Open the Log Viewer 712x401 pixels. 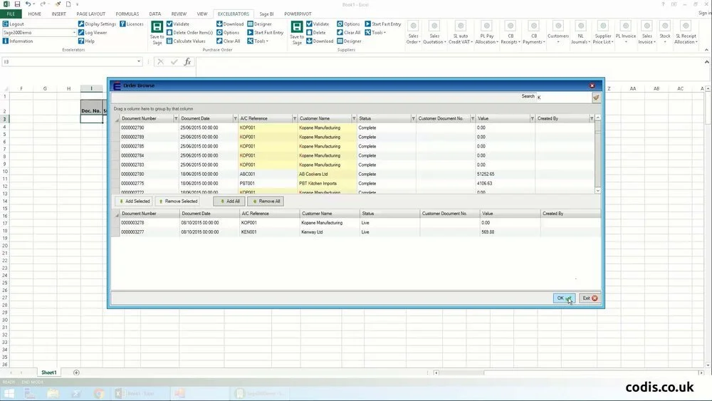pos(93,33)
